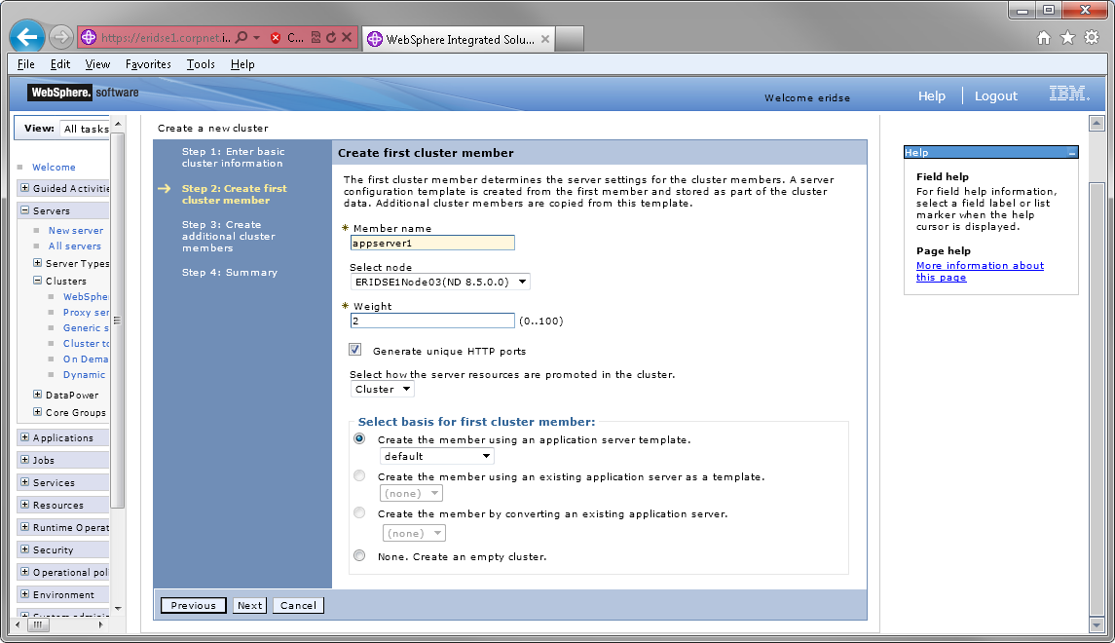Click the Weight input field
This screenshot has width=1115, height=643.
coord(432,321)
